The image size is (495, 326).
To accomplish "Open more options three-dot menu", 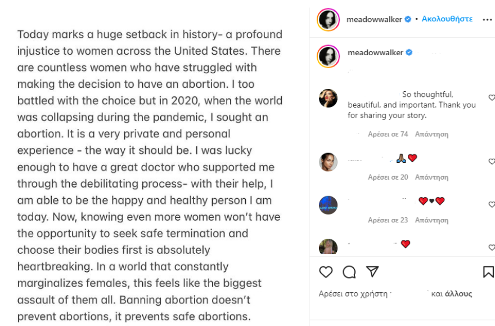I will click(x=487, y=19).
